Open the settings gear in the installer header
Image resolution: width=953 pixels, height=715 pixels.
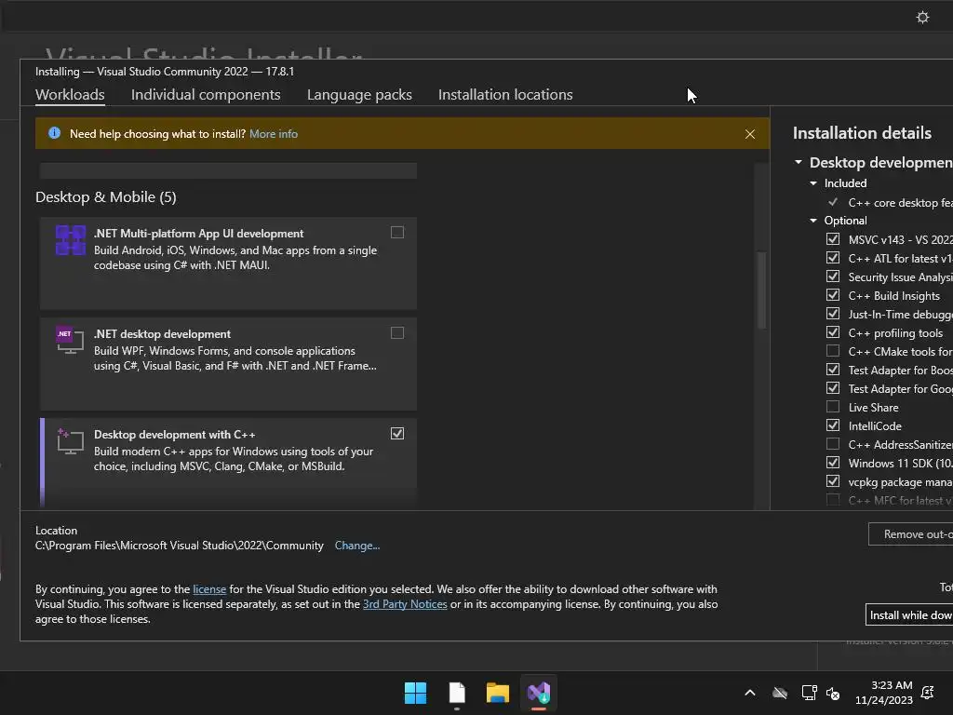(x=922, y=17)
